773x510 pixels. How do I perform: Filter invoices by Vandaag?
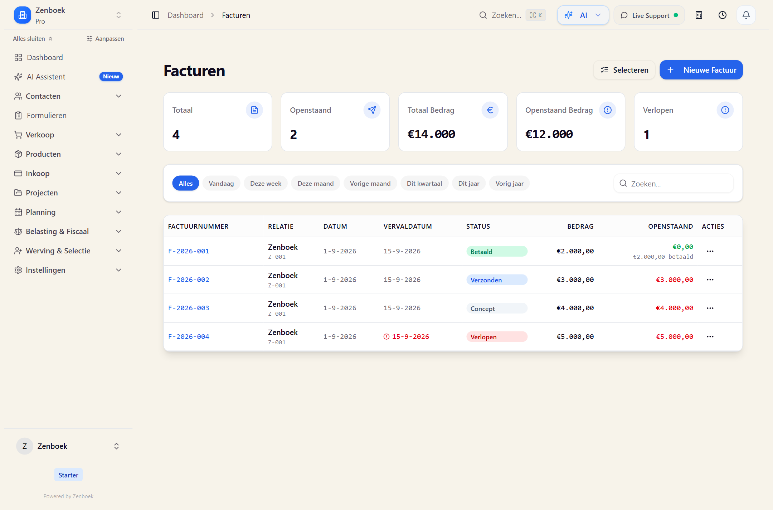click(221, 183)
